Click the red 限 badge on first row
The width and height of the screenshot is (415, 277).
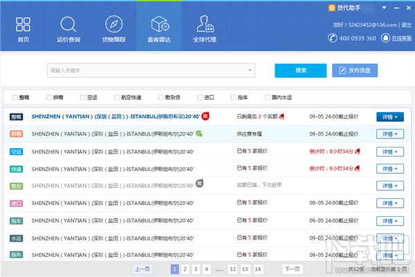tap(205, 116)
